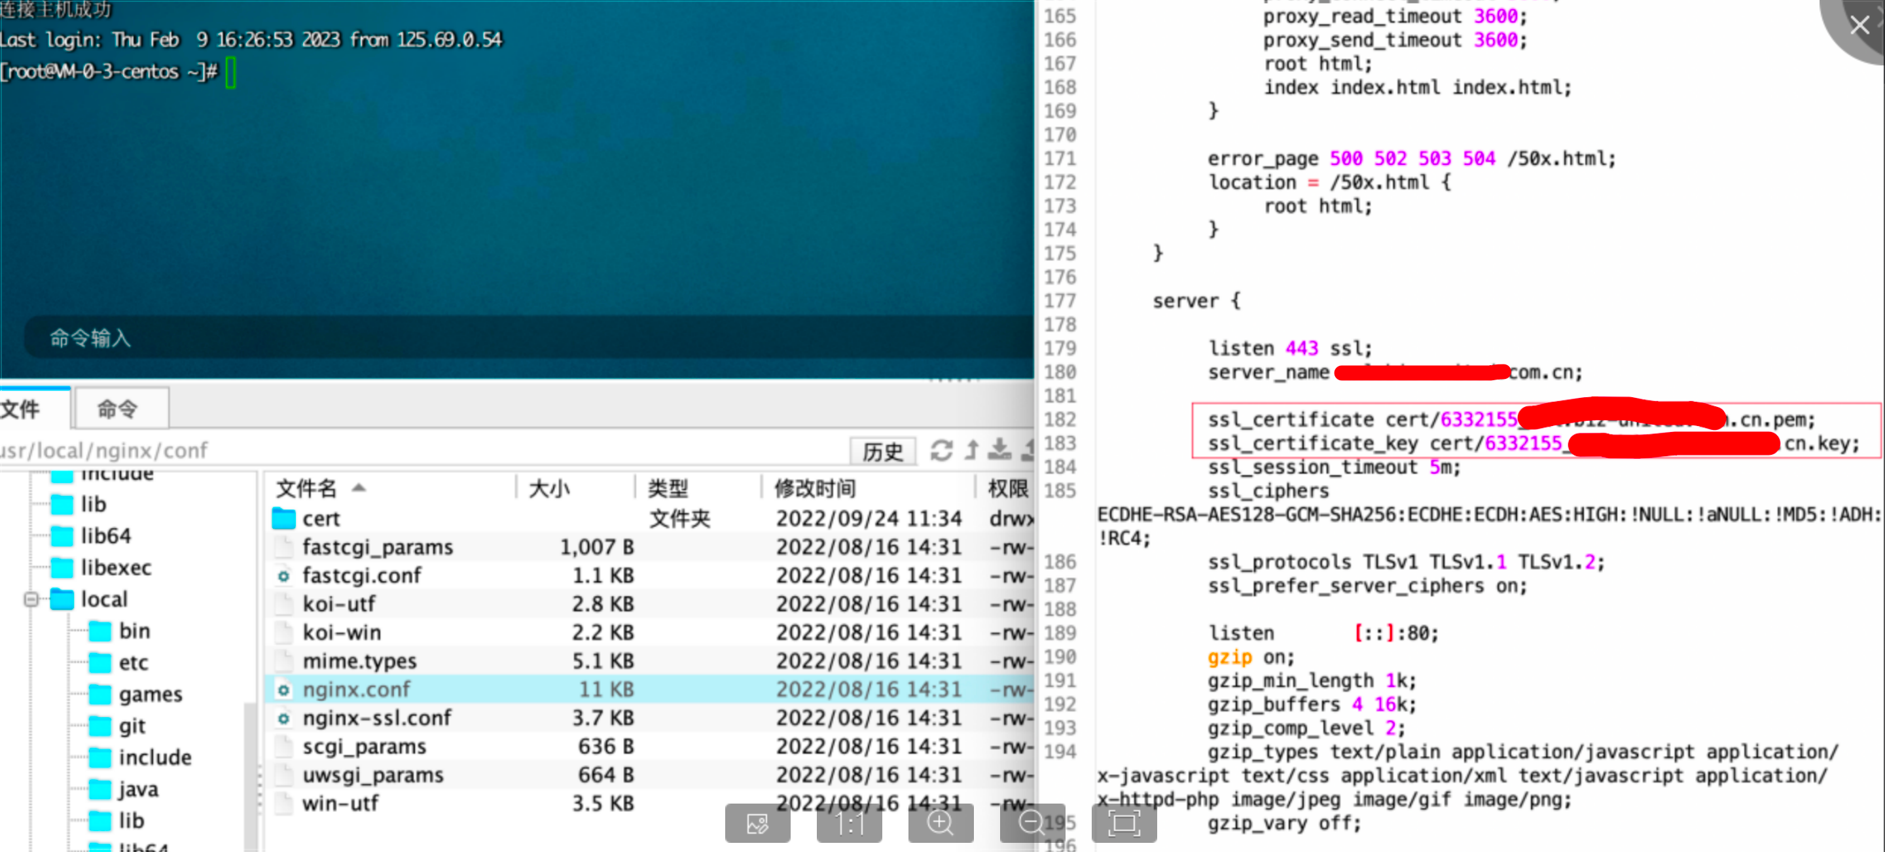Select the etc folder in tree
This screenshot has height=852, width=1885.
(x=133, y=663)
